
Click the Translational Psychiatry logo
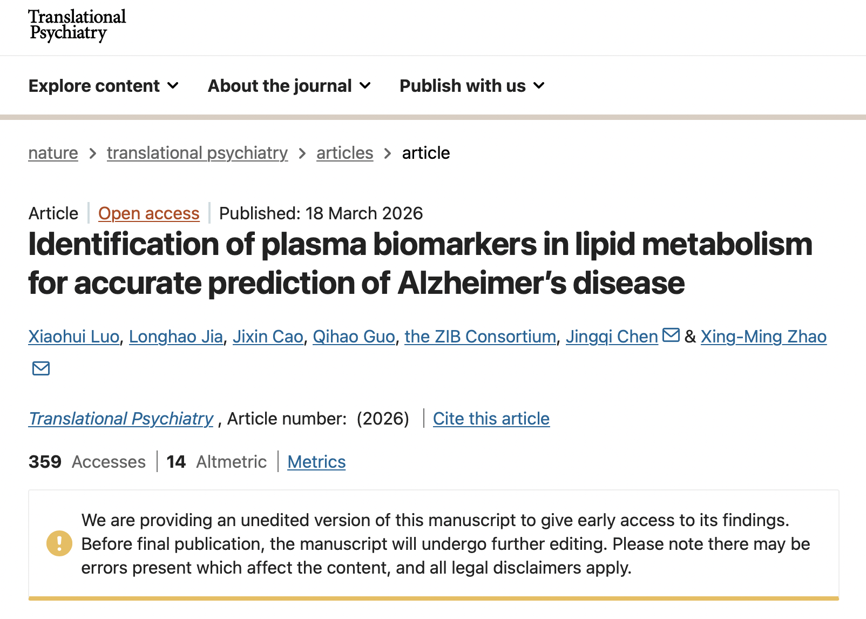click(x=77, y=25)
